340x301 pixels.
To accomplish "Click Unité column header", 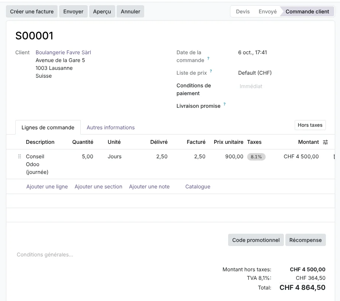I will tap(114, 142).
